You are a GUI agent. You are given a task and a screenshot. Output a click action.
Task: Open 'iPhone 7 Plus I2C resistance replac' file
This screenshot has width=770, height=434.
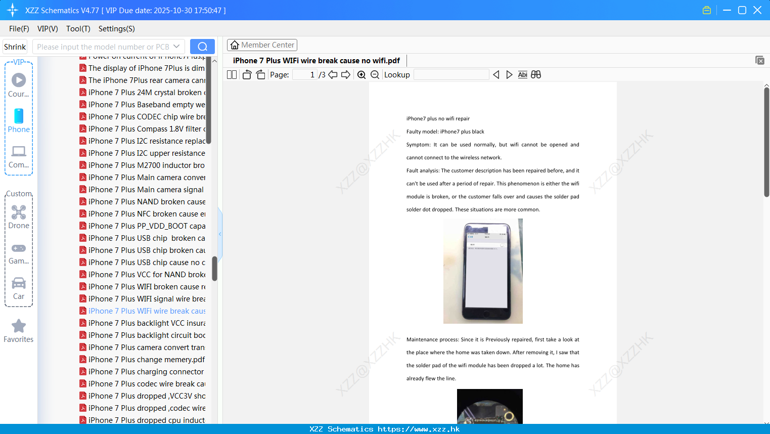tap(142, 141)
